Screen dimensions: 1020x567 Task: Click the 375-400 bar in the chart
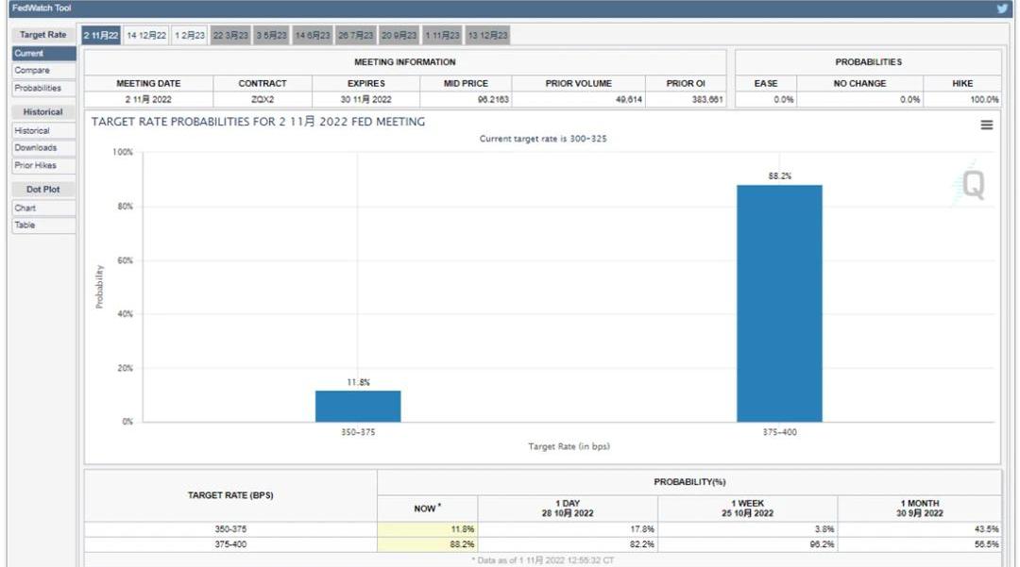click(x=779, y=303)
